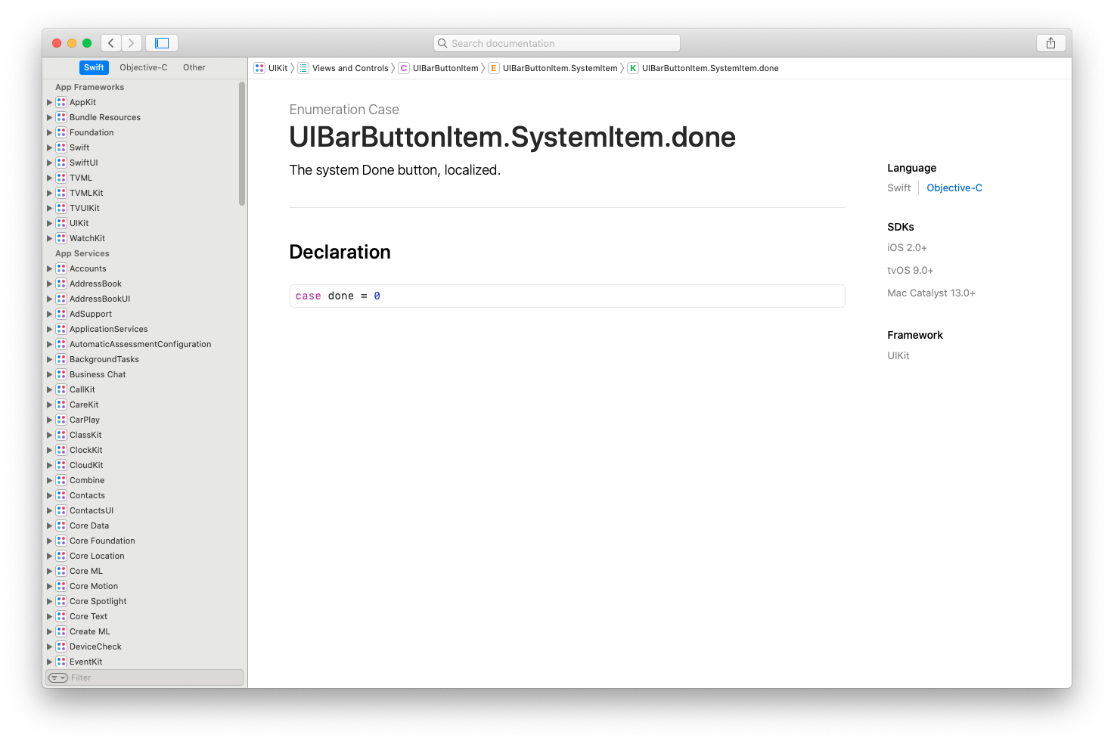Select ApplicationServices in the sidebar
Viewport: 1114px width, 744px height.
click(109, 329)
